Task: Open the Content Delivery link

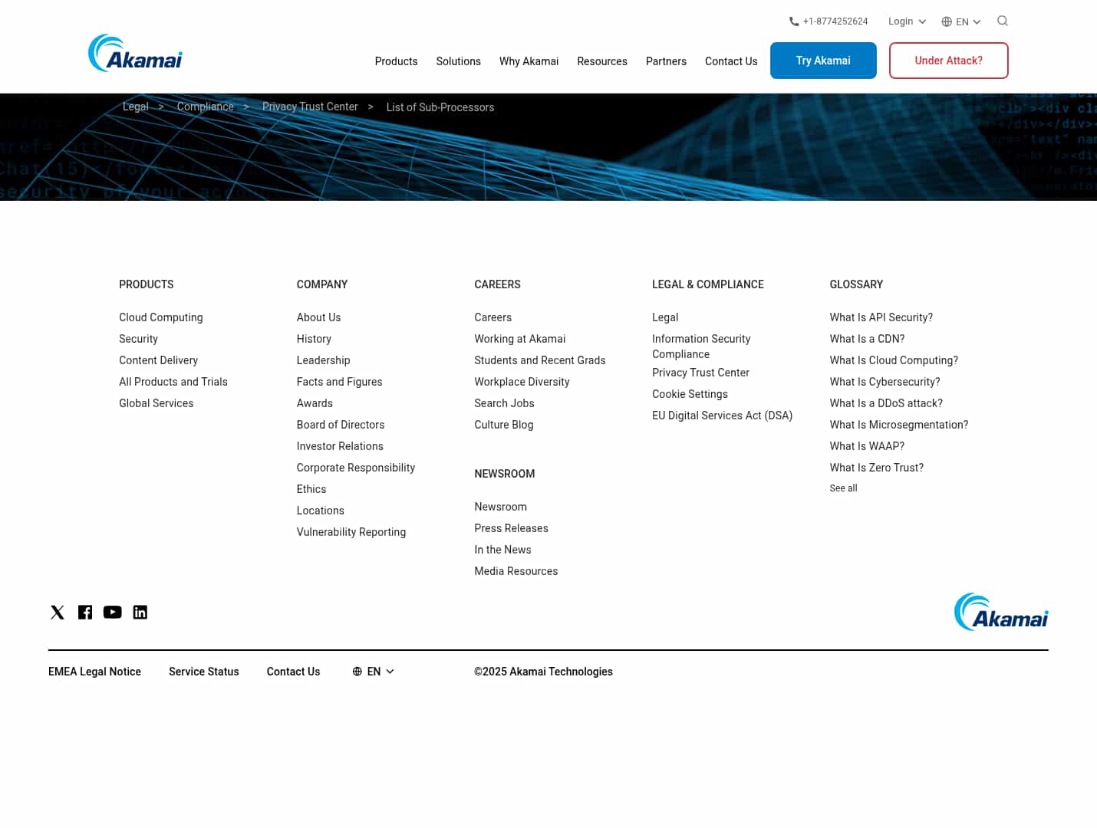Action: [x=159, y=360]
